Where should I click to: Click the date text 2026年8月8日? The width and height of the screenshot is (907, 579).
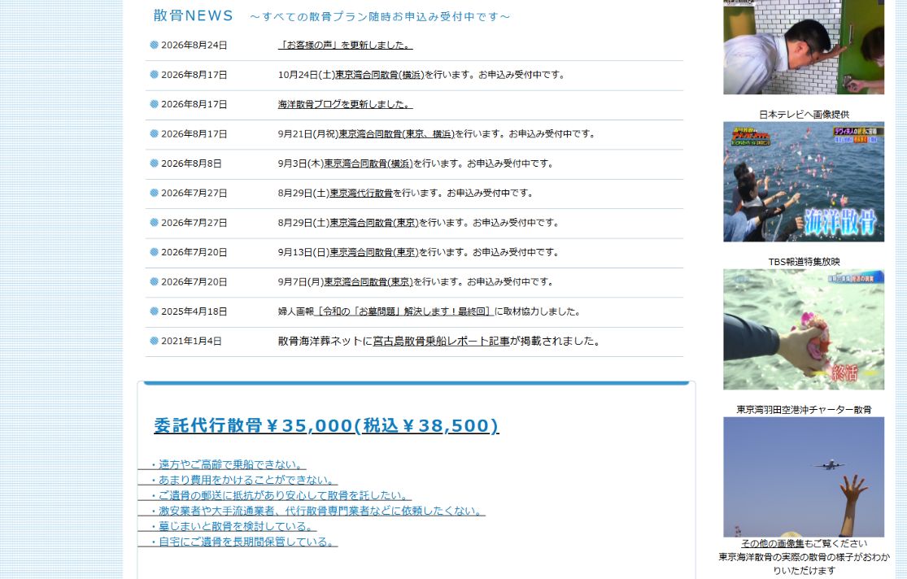191,163
